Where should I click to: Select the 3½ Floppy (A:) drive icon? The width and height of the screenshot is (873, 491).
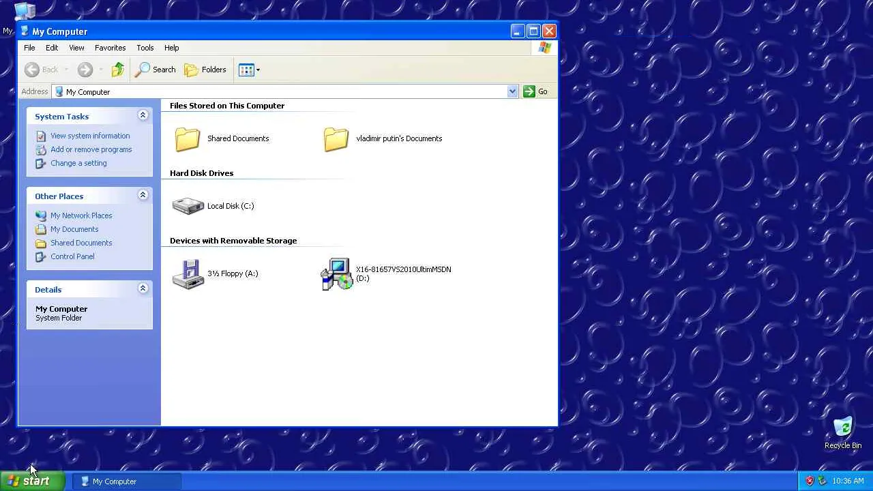click(188, 274)
